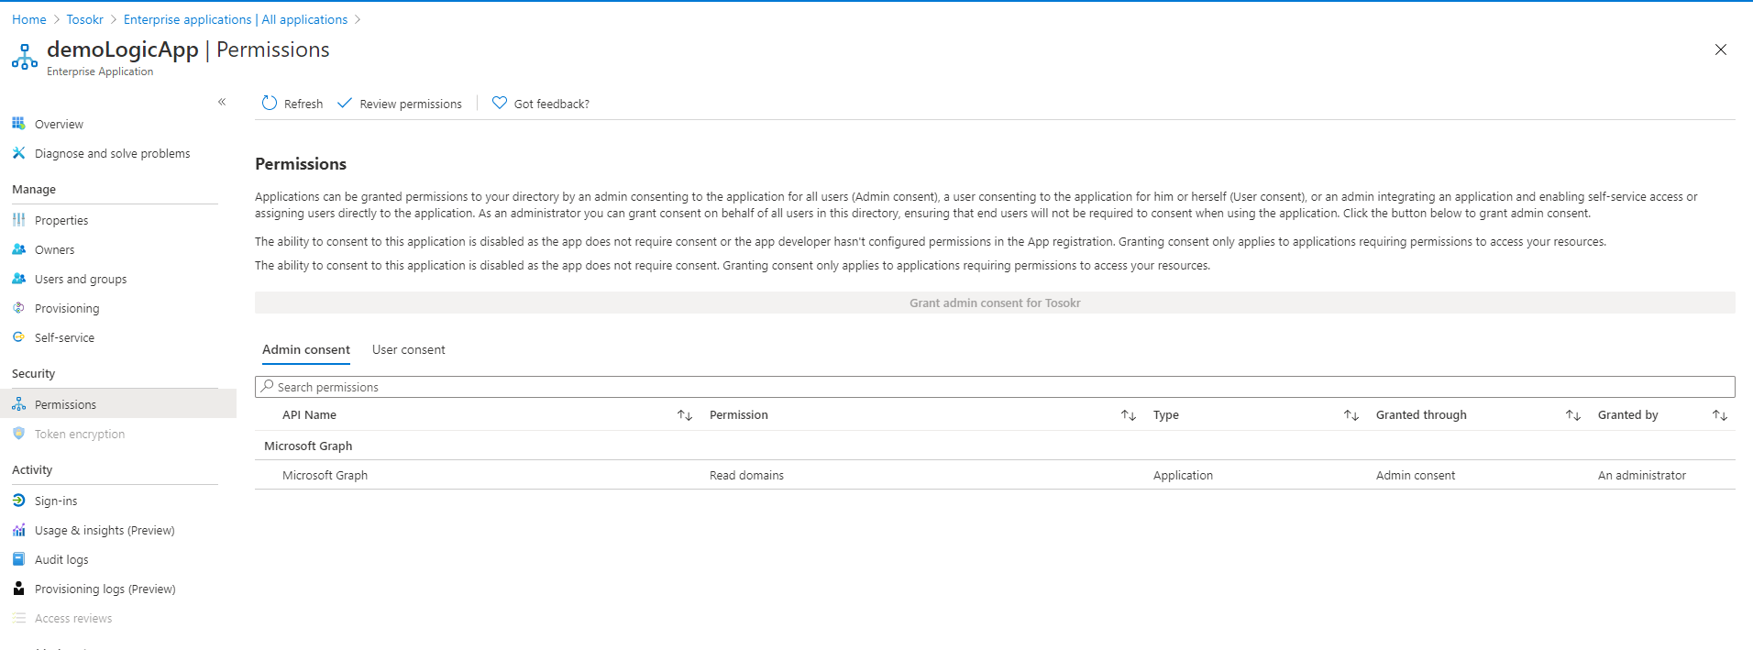The width and height of the screenshot is (1753, 650).
Task: Go to Home breadcrumb link
Action: pos(29,19)
